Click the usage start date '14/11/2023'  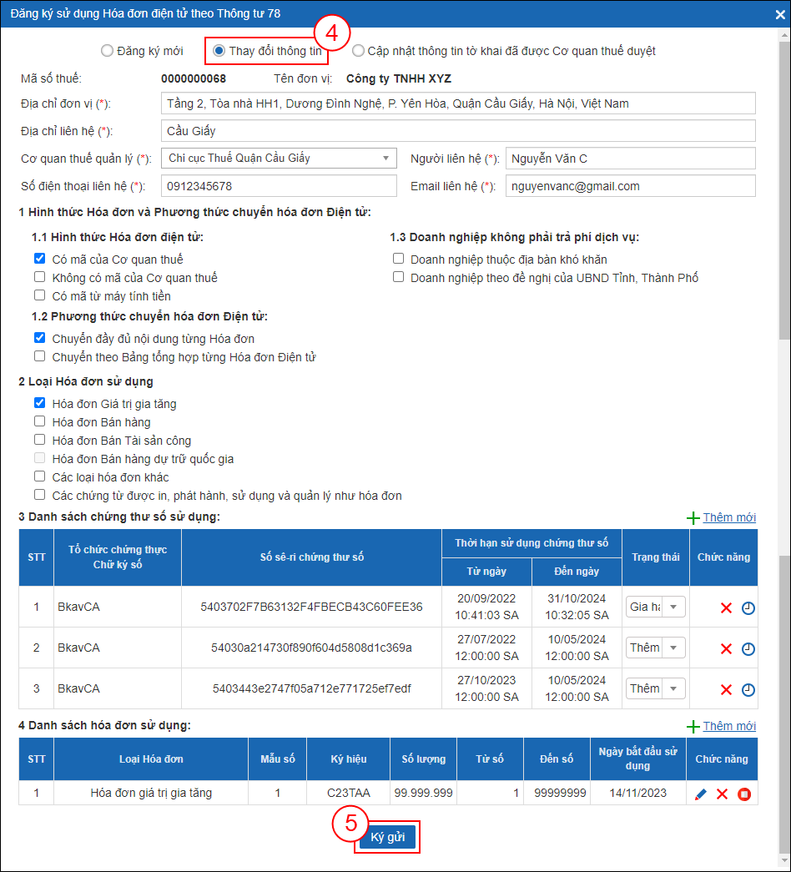pyautogui.click(x=638, y=793)
